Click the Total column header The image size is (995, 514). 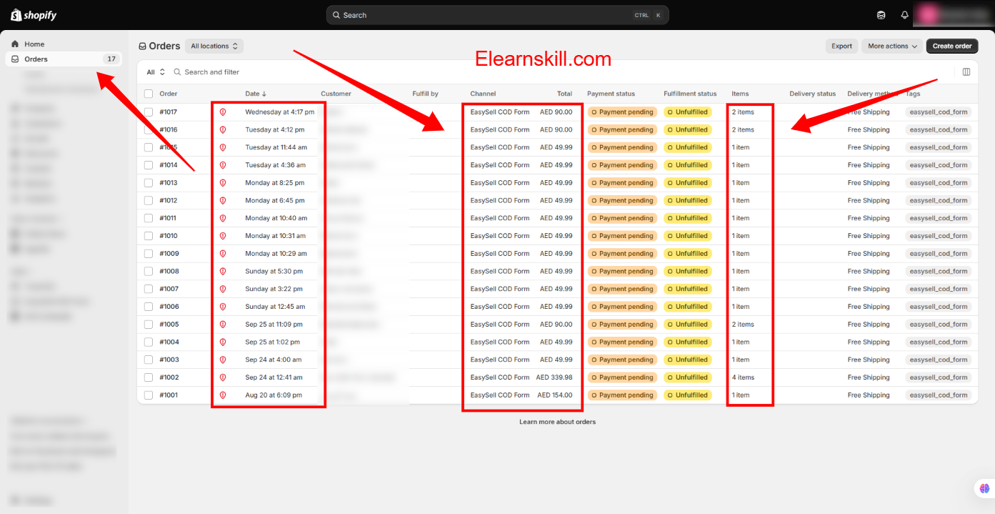coord(564,94)
